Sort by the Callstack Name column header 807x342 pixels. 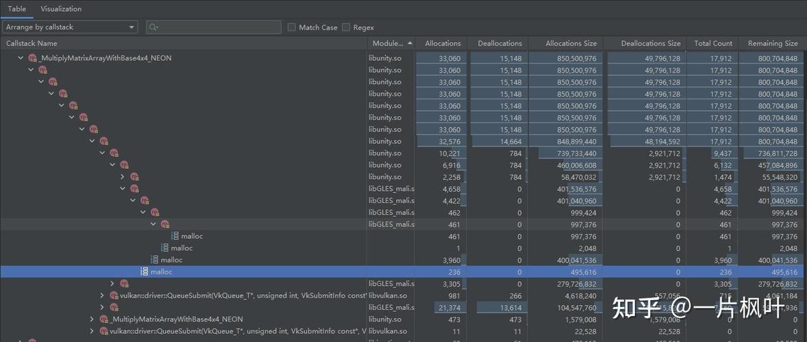32,43
